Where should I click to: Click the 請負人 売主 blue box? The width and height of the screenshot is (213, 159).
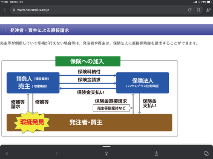click(33, 83)
